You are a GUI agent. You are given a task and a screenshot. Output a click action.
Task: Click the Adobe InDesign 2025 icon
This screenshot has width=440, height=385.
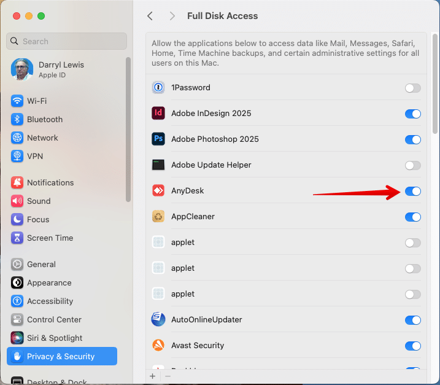pos(158,114)
